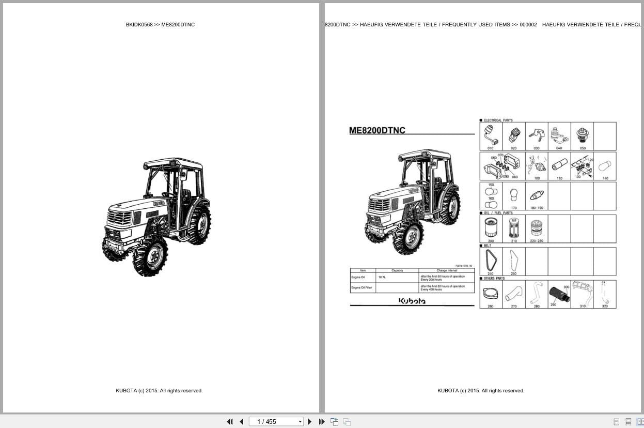644x428 pixels.
Task: Click the previous view icon
Action: point(334,422)
